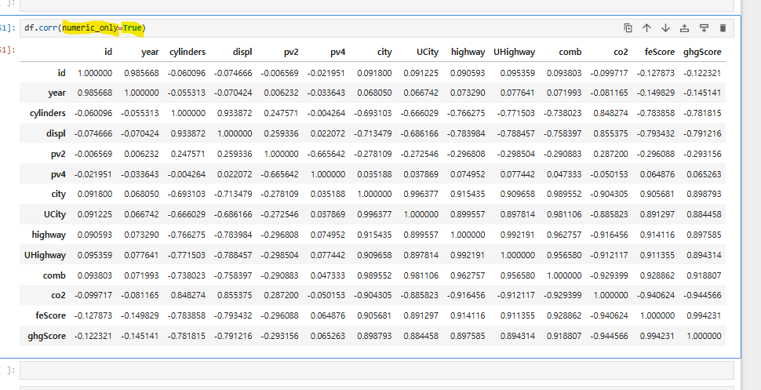761x390 pixels.
Task: Insert a cell below the df.corr cell
Action: 704,28
